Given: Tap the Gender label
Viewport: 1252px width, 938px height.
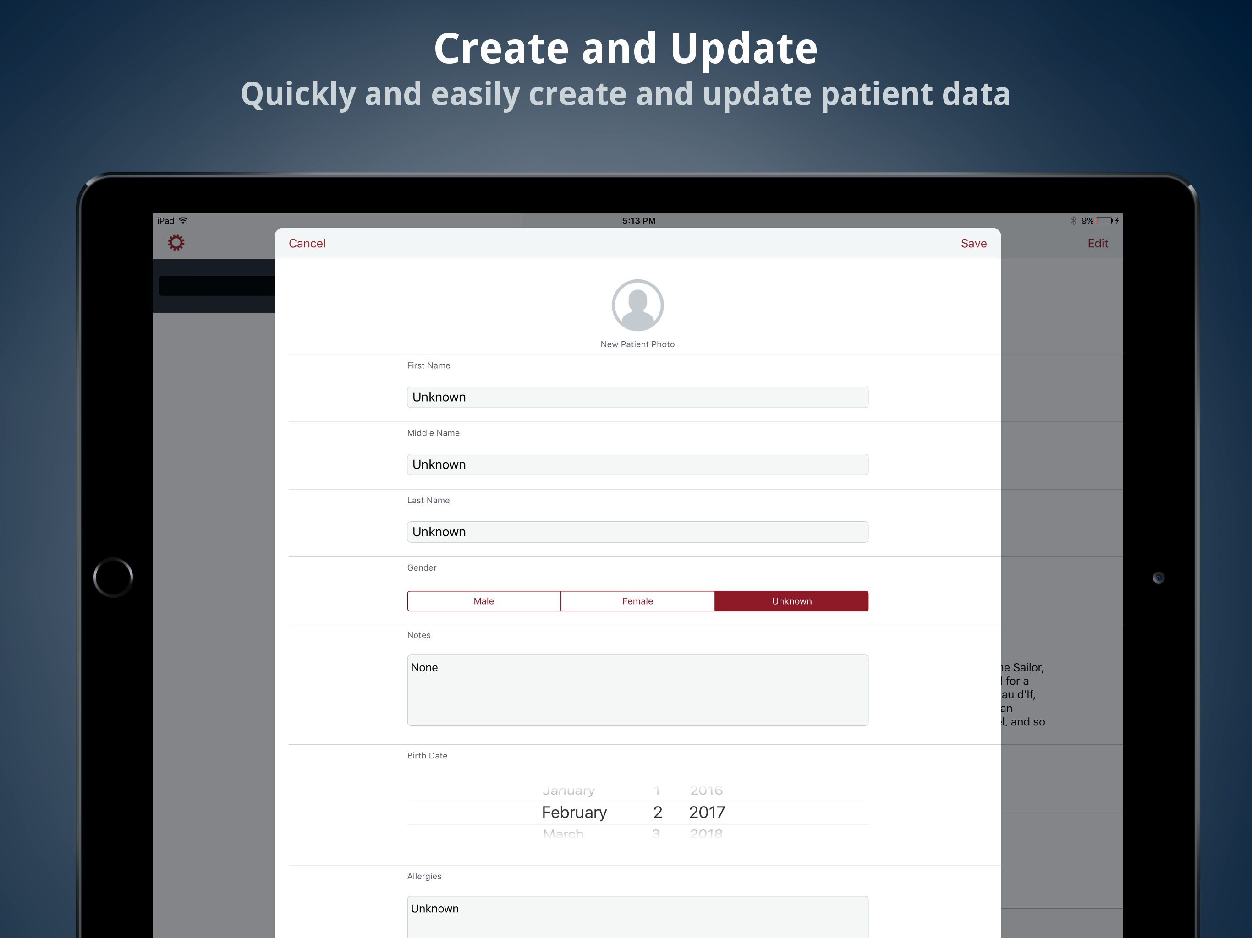Looking at the screenshot, I should point(422,567).
